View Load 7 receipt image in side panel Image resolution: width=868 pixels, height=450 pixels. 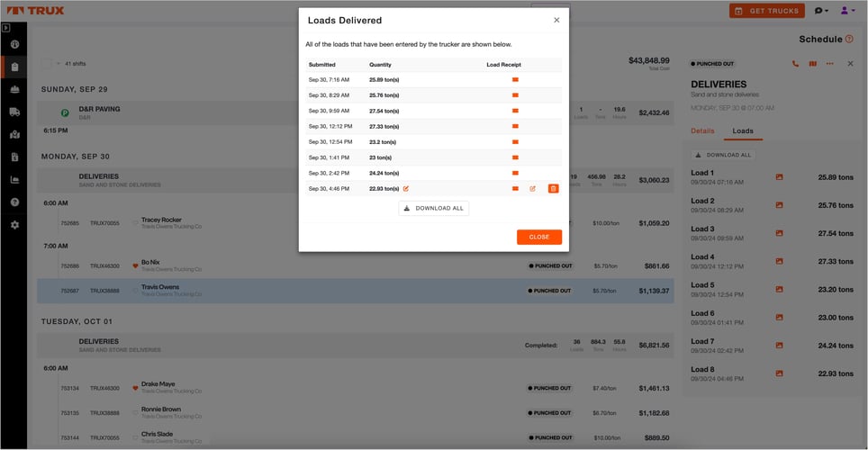click(x=779, y=346)
